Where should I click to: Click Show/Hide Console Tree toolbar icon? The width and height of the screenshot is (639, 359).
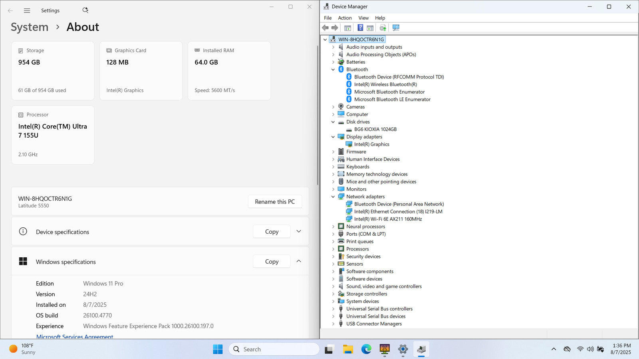coord(347,28)
